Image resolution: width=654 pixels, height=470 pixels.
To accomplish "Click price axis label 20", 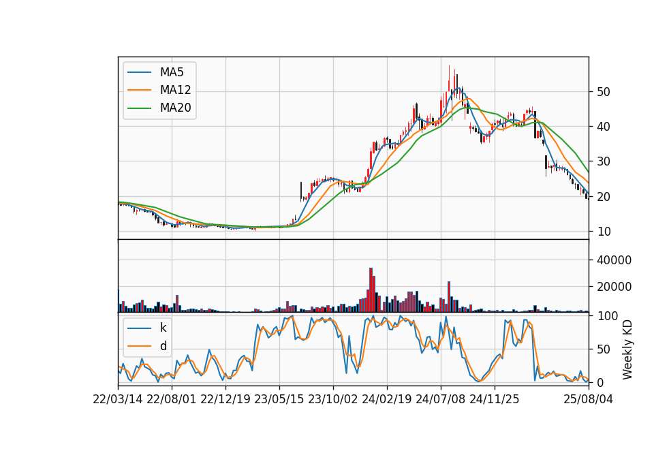I will 604,196.
